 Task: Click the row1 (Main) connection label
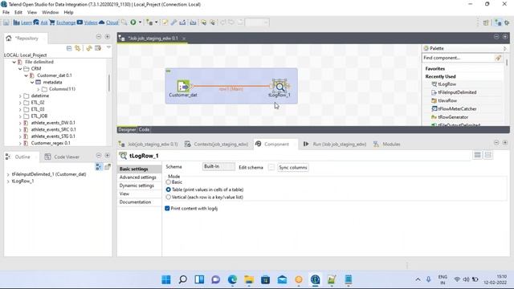point(230,89)
